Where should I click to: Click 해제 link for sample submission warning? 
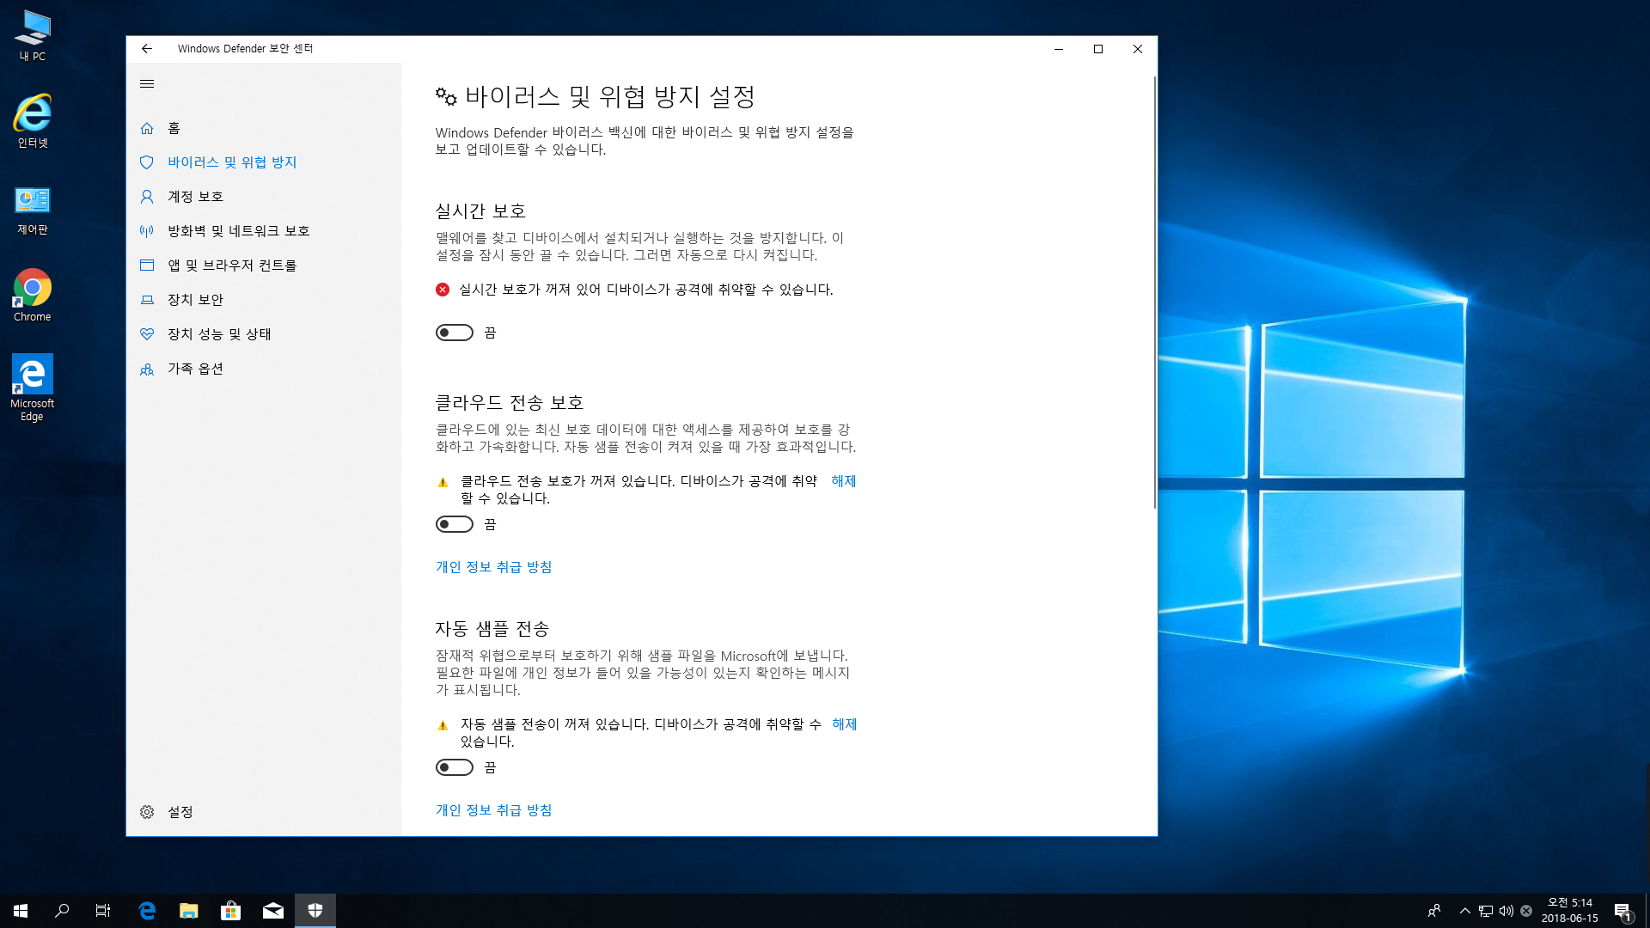[x=845, y=724]
